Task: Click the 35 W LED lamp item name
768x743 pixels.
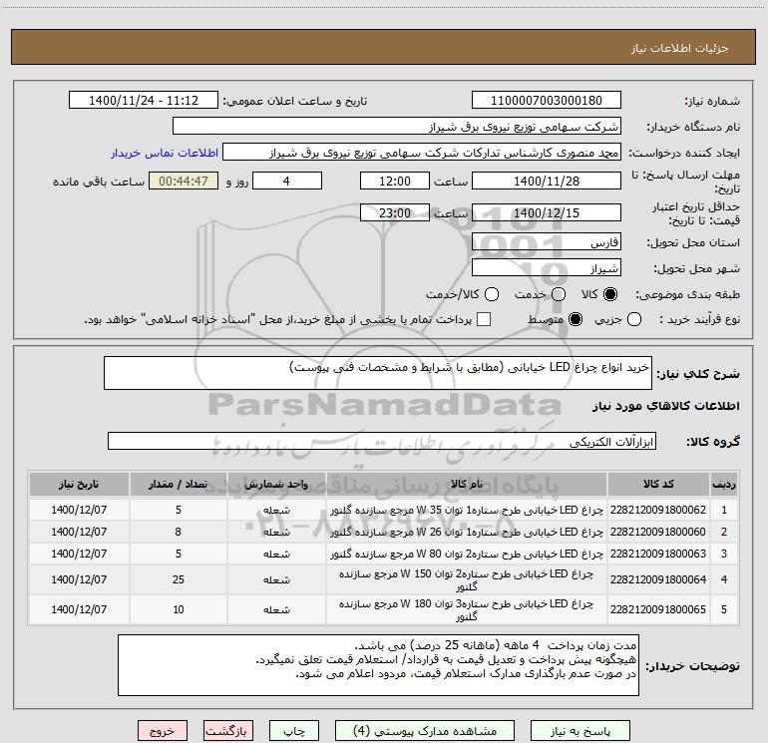Action: [467, 510]
